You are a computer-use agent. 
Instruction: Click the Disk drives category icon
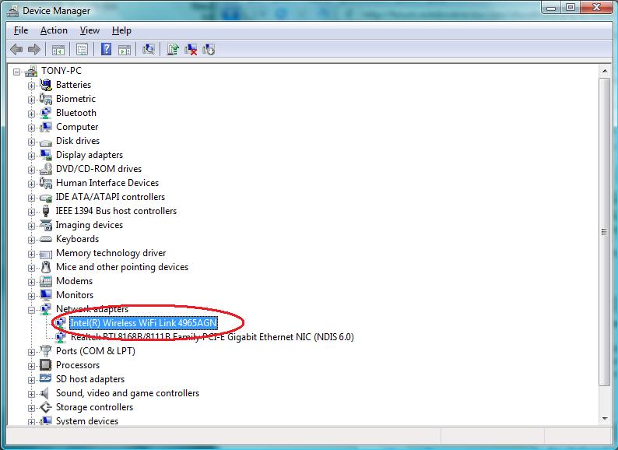(x=46, y=142)
